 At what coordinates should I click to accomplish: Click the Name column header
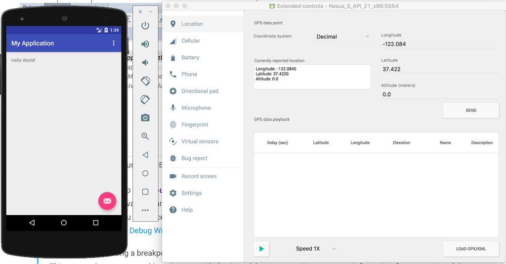(x=445, y=143)
